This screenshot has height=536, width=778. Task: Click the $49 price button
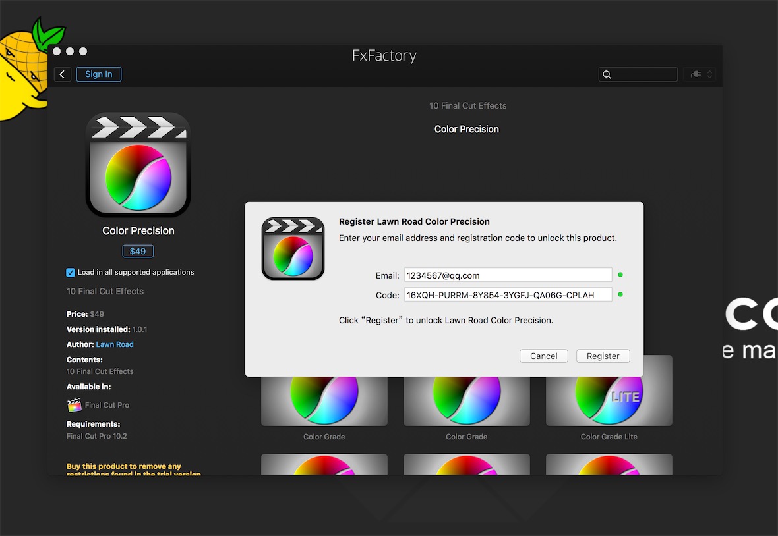138,251
